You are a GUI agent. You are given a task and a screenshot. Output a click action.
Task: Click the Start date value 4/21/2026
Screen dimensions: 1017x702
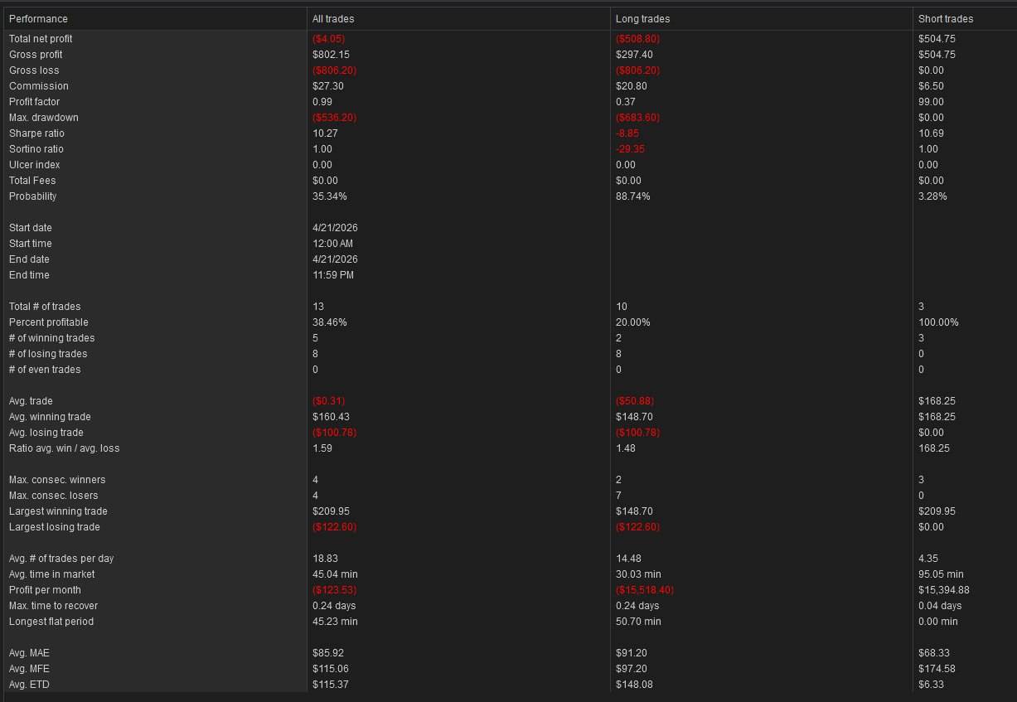[x=335, y=228]
